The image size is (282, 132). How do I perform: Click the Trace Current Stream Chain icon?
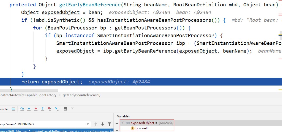click(x=72, y=109)
